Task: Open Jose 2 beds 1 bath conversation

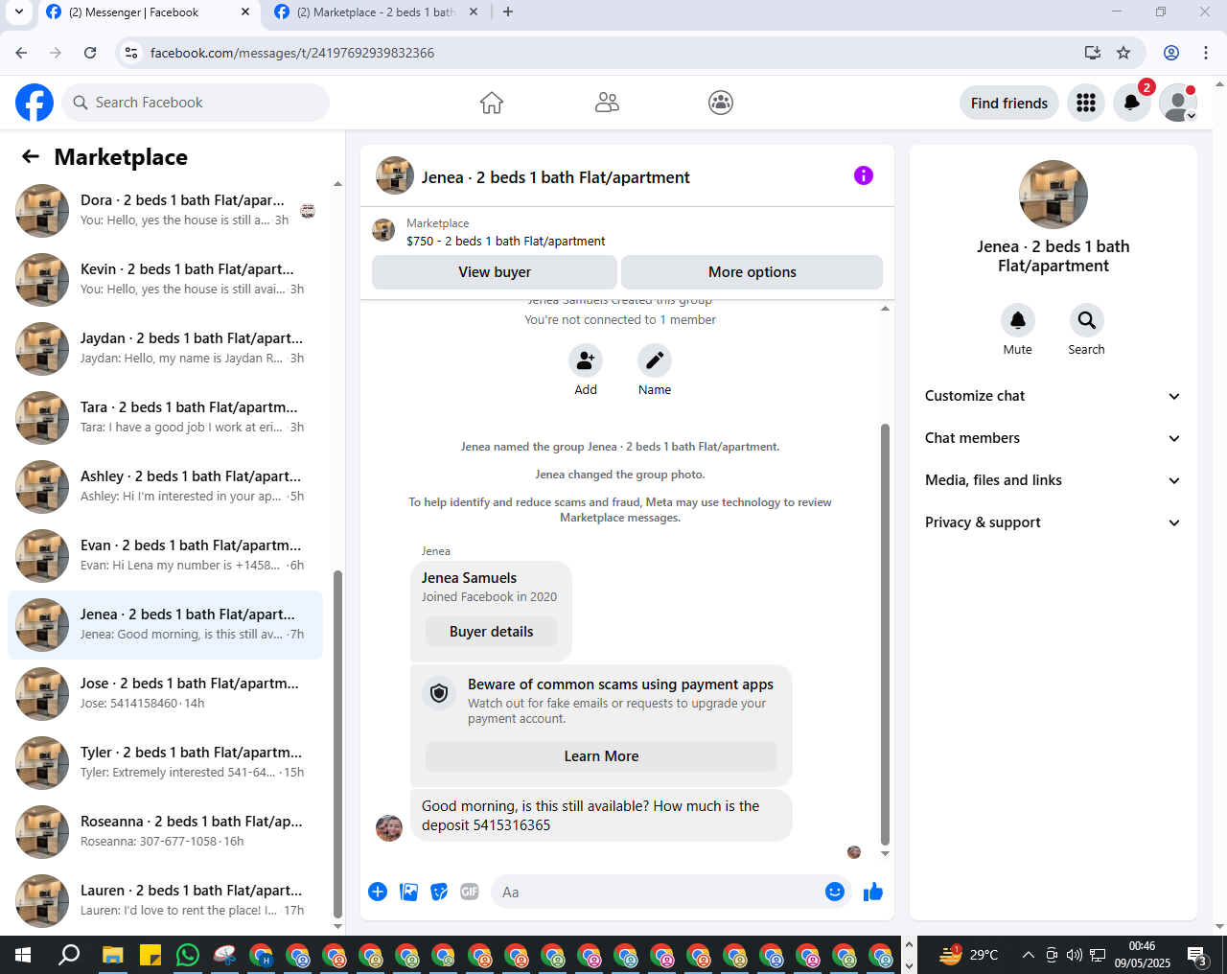Action: (165, 694)
